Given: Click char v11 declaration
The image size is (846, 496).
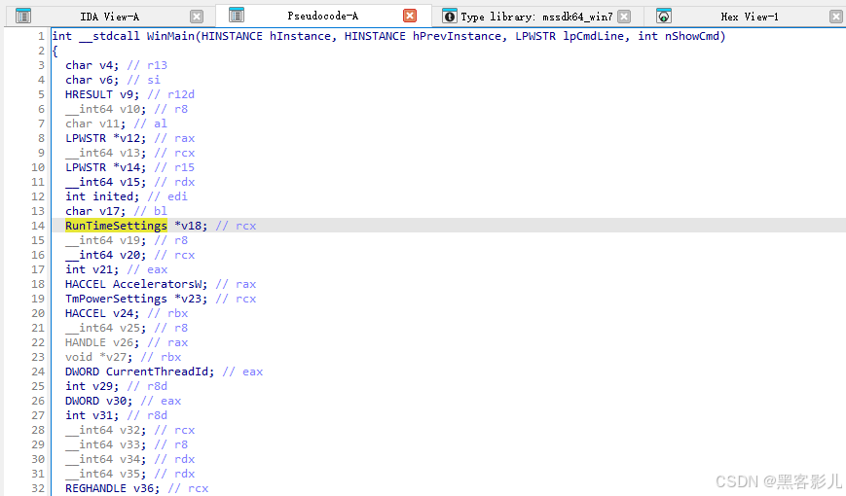Looking at the screenshot, I should coord(95,124).
